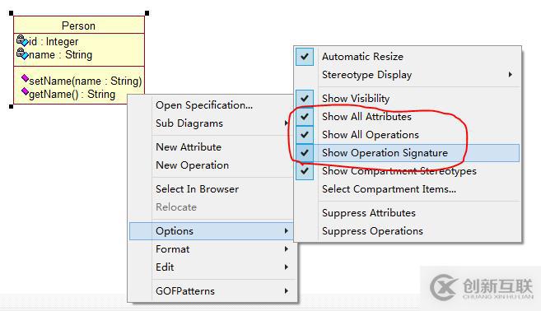Disable Show All Attributes

407,117
